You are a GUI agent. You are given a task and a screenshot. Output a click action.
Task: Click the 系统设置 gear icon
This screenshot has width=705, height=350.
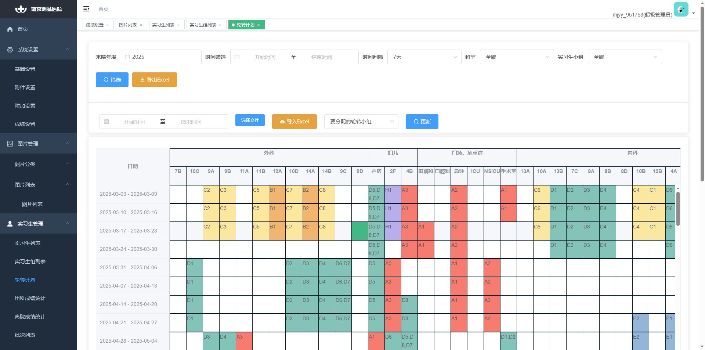[10, 50]
